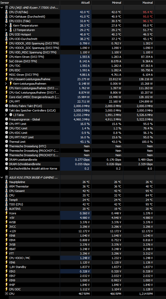Select the CPU EDC row label

(15, 70)
